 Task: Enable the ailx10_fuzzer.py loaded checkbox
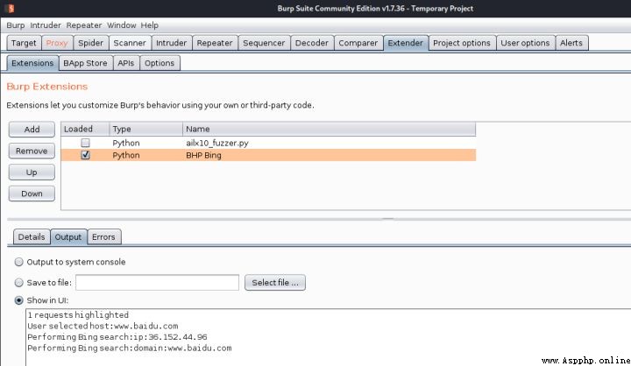pos(85,143)
